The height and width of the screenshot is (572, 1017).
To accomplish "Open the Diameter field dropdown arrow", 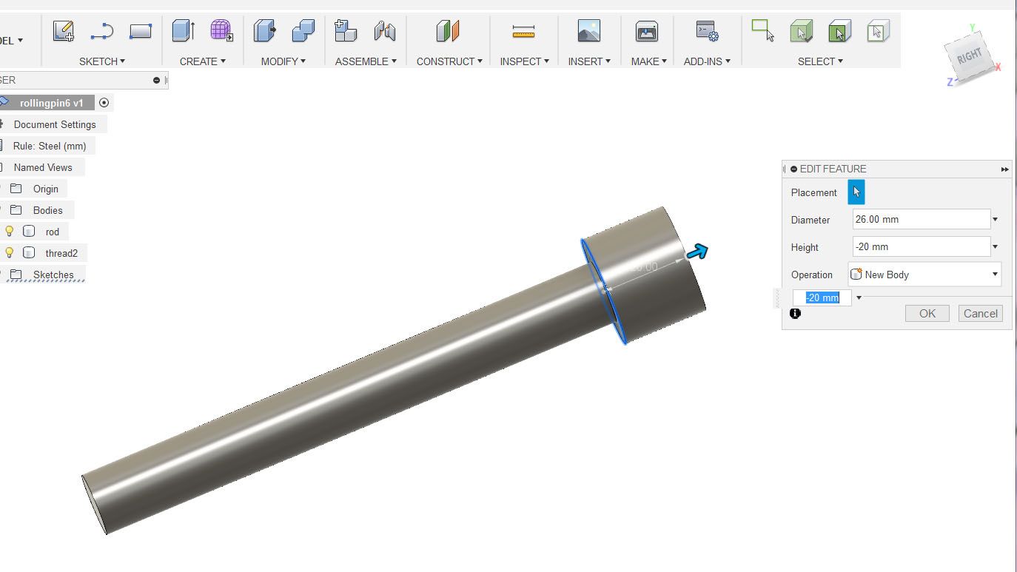I will pyautogui.click(x=995, y=220).
